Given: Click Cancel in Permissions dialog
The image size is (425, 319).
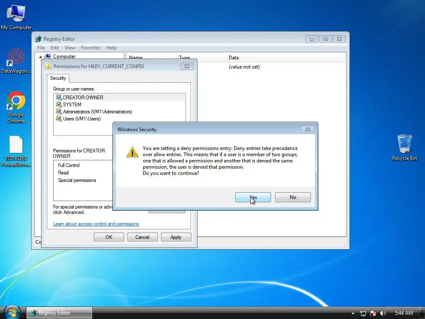Looking at the screenshot, I should click(x=142, y=237).
